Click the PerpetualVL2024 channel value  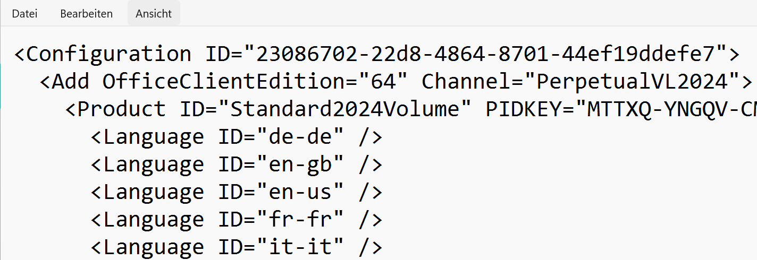[631, 82]
